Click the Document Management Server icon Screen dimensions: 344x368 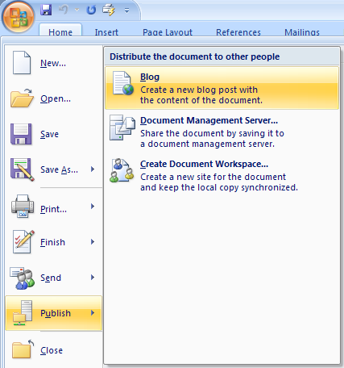tap(122, 128)
